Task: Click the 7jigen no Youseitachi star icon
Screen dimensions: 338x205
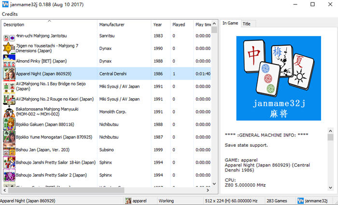Action: pyautogui.click(x=9, y=48)
